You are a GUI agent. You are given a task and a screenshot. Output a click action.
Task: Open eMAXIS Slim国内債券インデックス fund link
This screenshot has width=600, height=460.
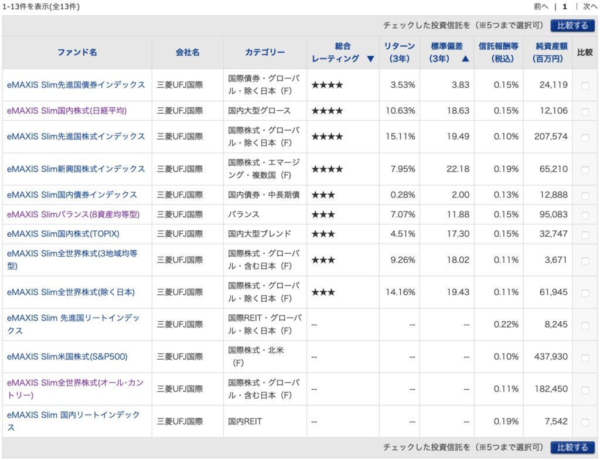click(72, 195)
